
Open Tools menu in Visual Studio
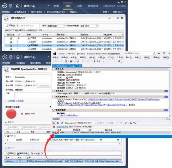pos(120,57)
